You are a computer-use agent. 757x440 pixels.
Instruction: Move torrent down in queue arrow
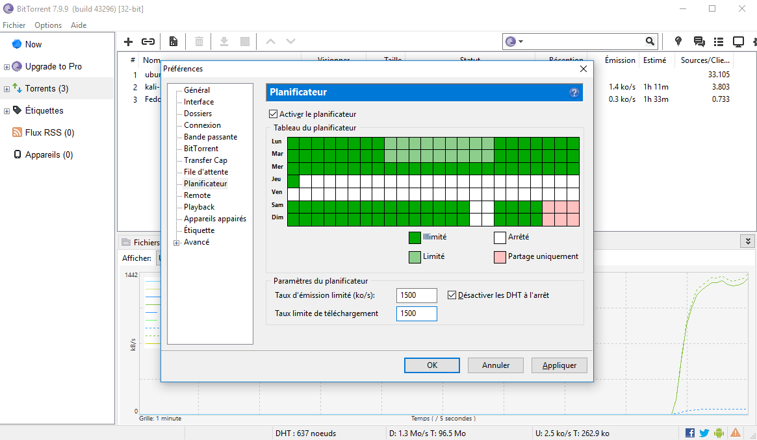click(290, 42)
